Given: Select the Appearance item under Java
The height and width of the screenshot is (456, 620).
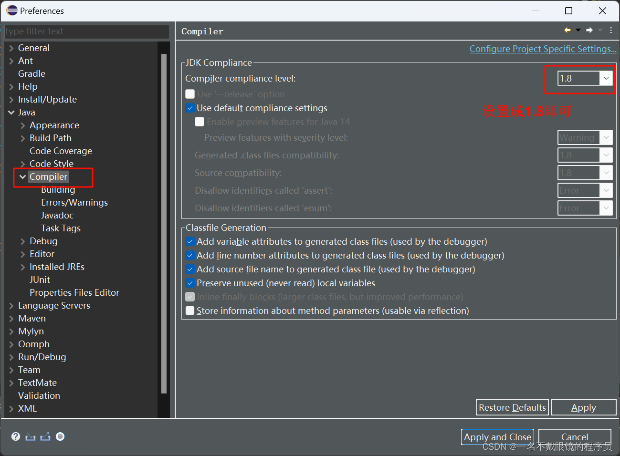Looking at the screenshot, I should [54, 125].
